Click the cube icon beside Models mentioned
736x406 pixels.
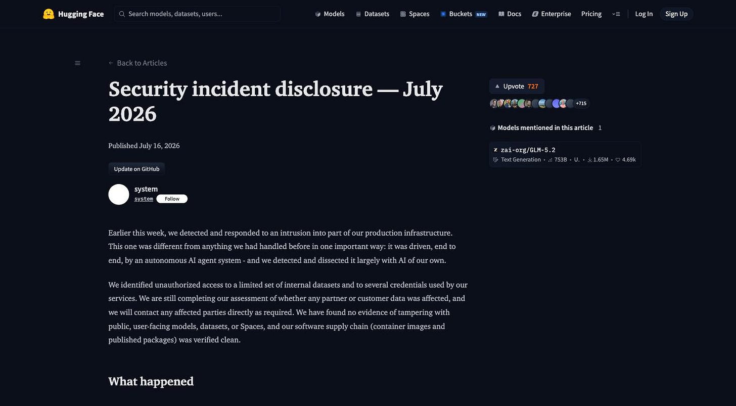coord(493,128)
